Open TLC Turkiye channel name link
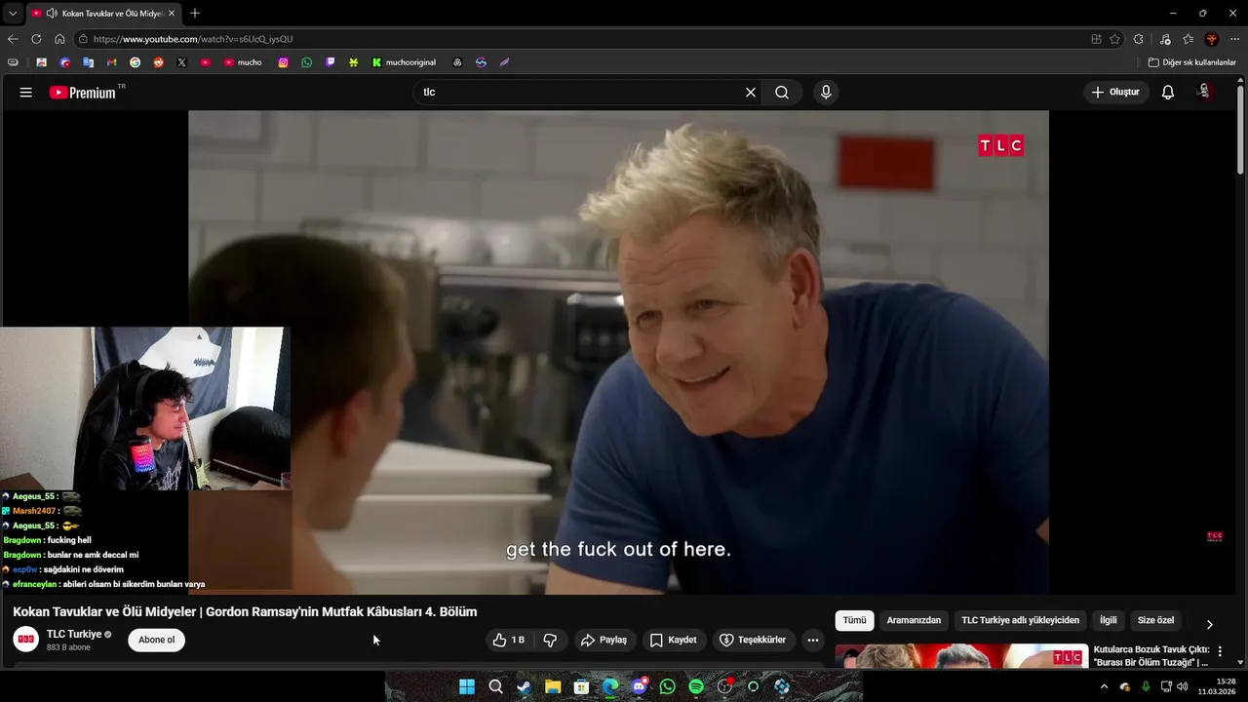The width and height of the screenshot is (1248, 702). [x=74, y=634]
